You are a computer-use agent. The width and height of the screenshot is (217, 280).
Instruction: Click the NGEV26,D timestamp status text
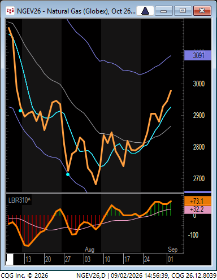[146, 275]
